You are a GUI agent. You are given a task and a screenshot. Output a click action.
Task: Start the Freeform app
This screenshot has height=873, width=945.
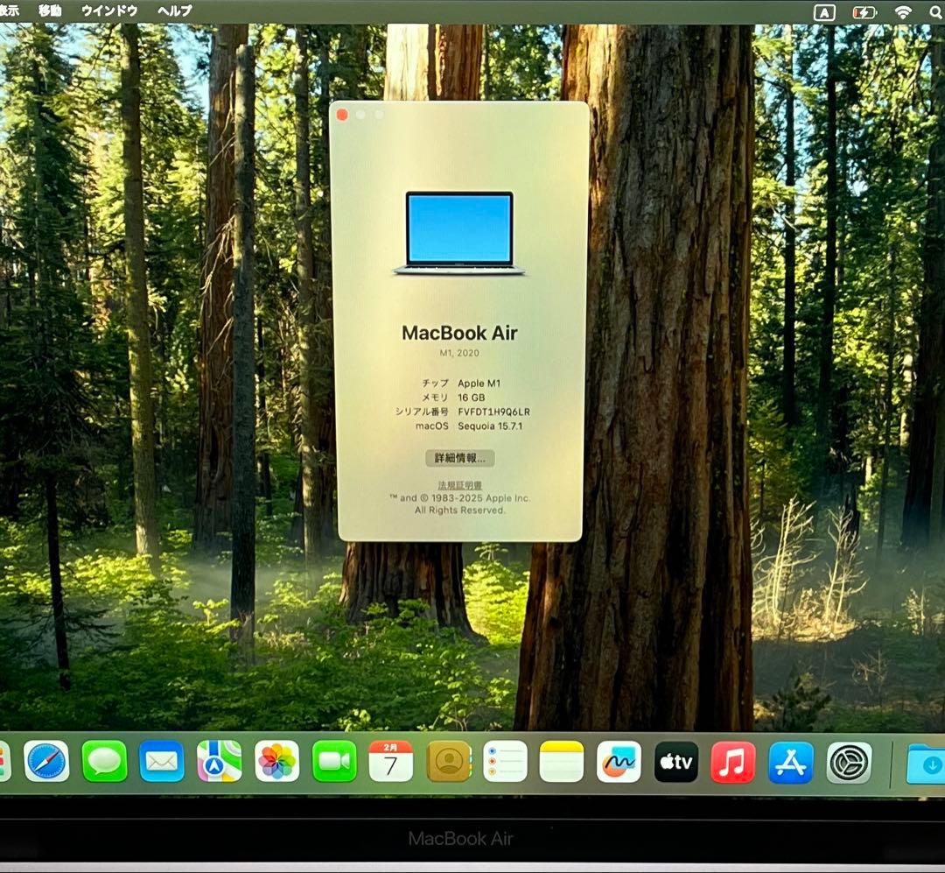[x=619, y=763]
